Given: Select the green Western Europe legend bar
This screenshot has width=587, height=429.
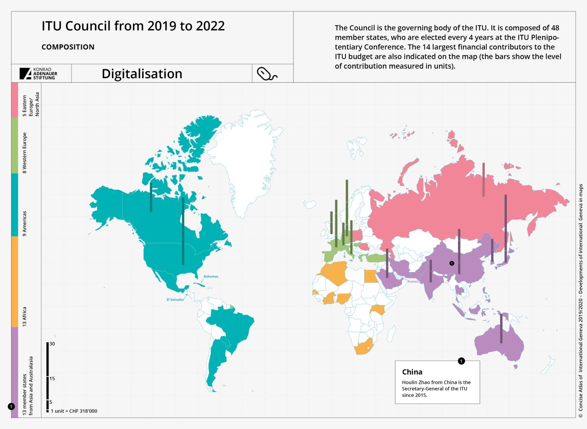Looking at the screenshot, I should click(15, 145).
